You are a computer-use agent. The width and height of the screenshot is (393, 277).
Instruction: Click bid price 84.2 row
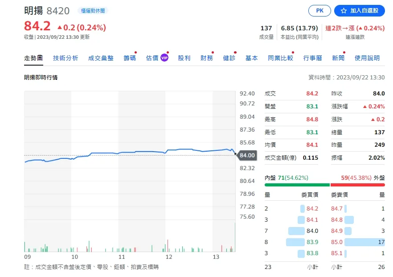click(x=291, y=208)
